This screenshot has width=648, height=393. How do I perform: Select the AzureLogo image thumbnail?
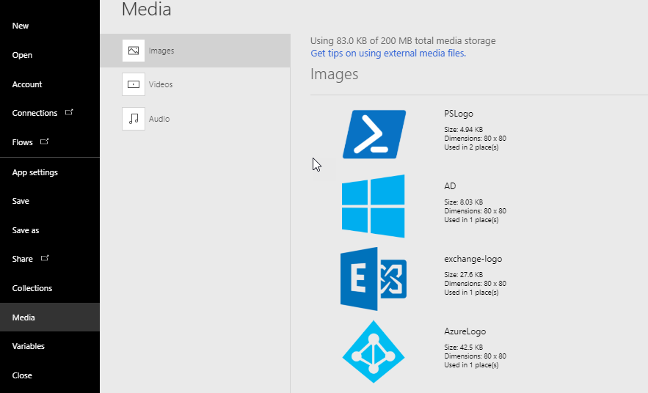click(374, 352)
